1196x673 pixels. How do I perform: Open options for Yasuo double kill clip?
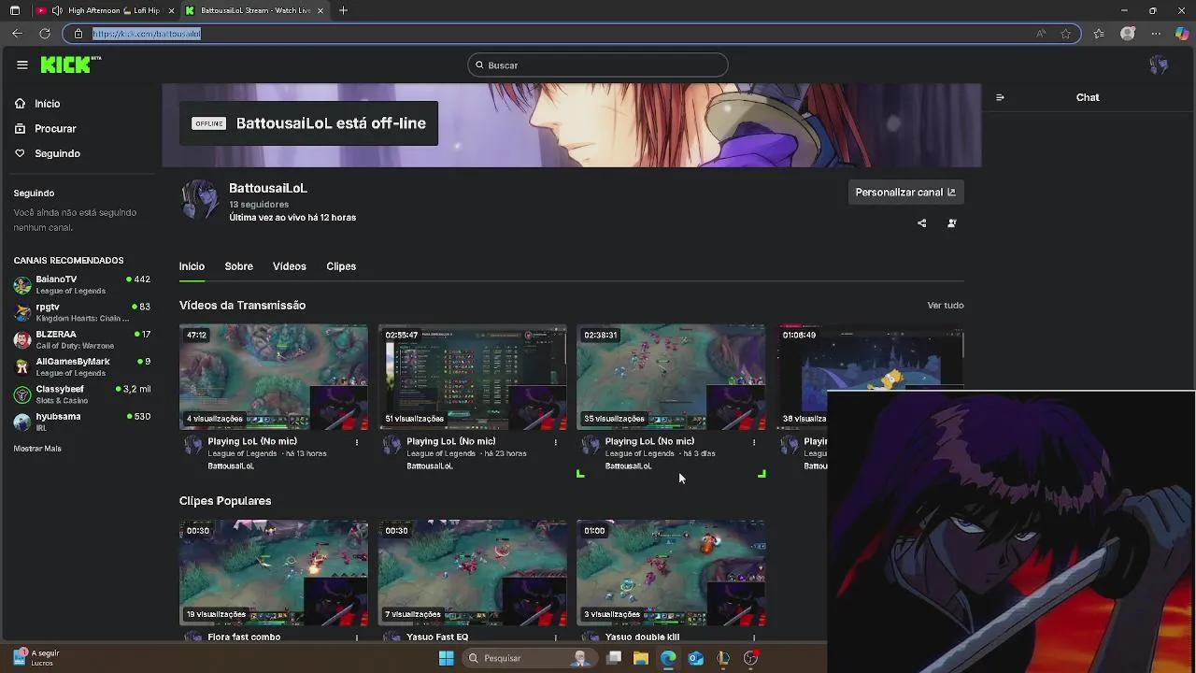[x=754, y=637]
